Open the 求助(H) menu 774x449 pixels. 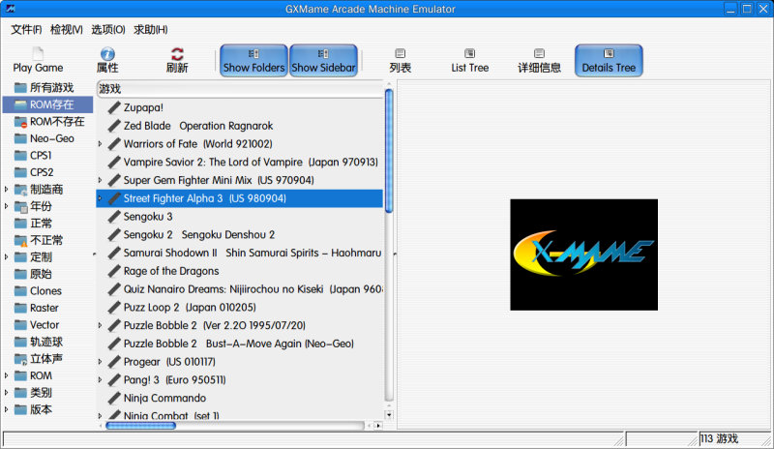point(151,30)
